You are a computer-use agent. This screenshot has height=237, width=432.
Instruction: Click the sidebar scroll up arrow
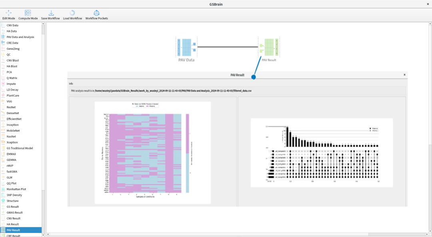coord(43,24)
